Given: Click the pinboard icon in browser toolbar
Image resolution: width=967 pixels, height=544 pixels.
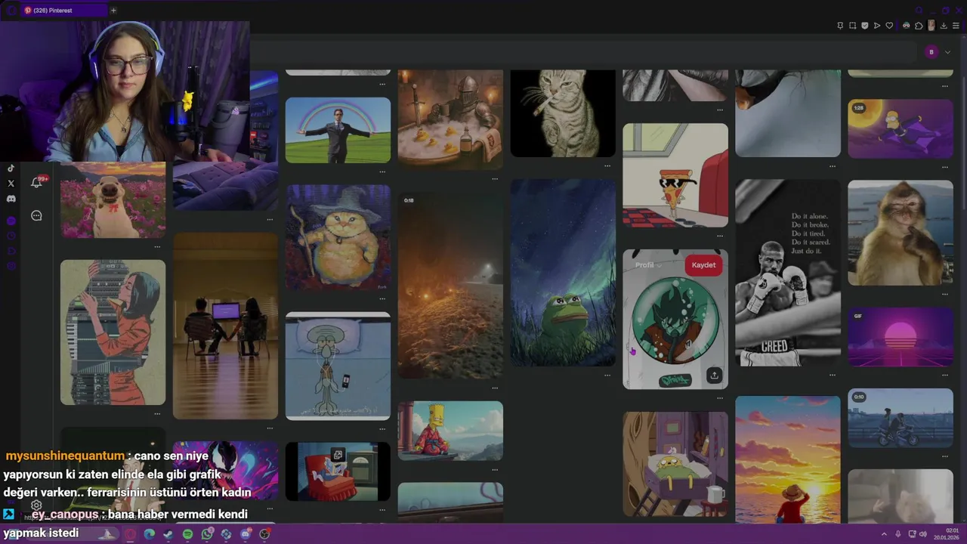Looking at the screenshot, I should (840, 26).
